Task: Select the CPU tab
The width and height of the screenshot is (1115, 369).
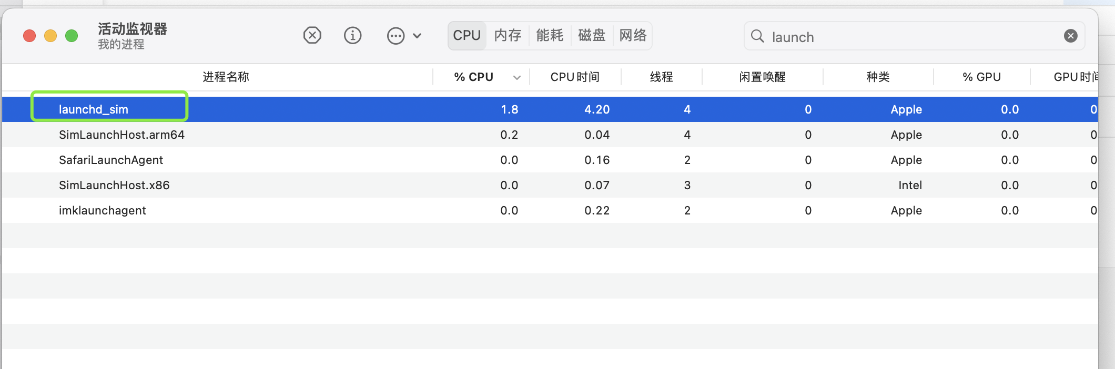Action: [467, 35]
